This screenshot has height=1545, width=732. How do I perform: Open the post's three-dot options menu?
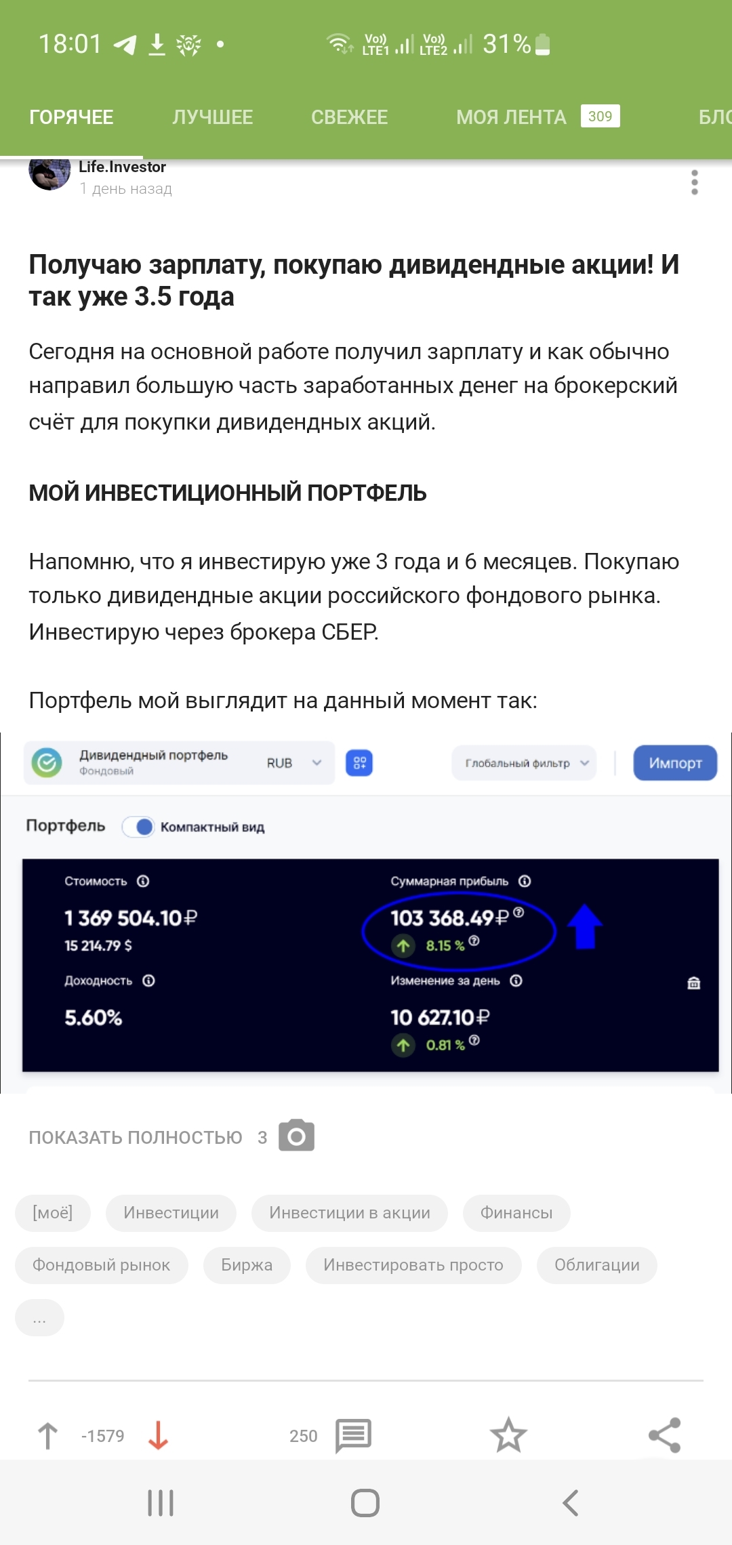(x=694, y=183)
